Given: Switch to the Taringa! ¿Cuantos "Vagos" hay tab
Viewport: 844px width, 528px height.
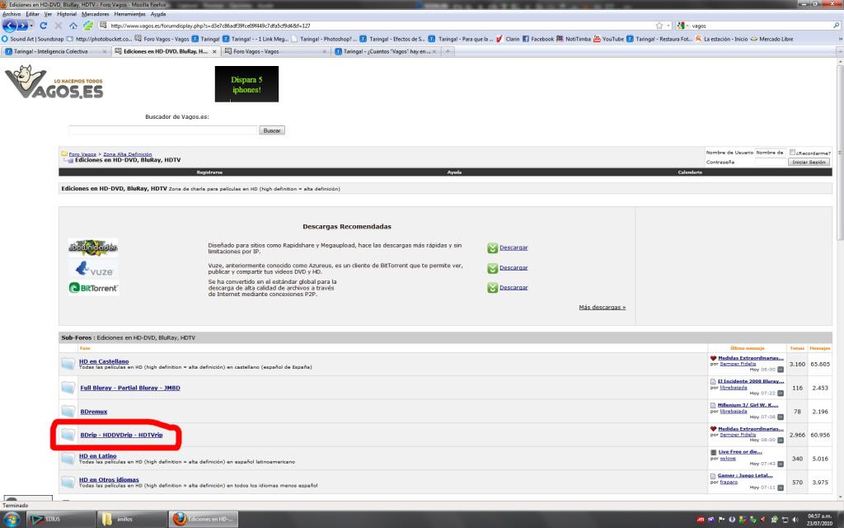Looking at the screenshot, I should 386,51.
